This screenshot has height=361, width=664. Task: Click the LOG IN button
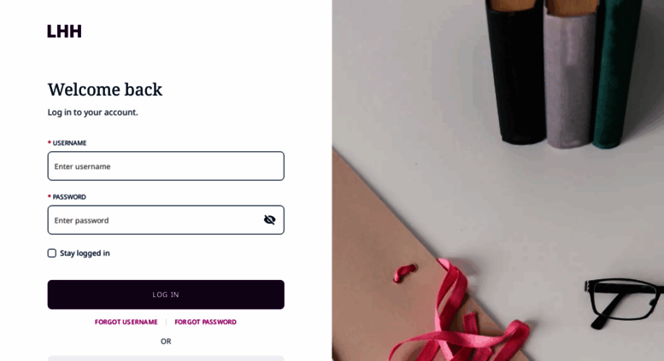pos(166,294)
